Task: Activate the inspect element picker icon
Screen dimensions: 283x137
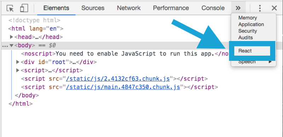Action: point(10,8)
